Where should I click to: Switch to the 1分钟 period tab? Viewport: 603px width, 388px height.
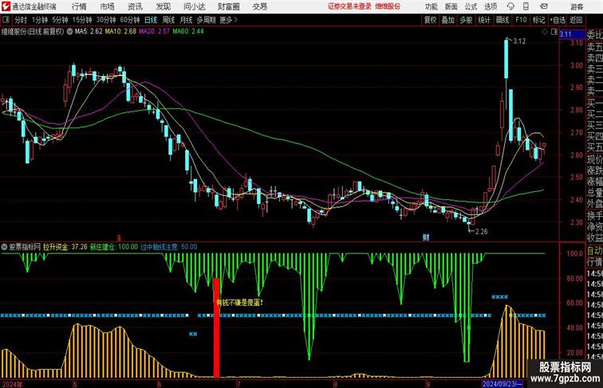point(40,20)
